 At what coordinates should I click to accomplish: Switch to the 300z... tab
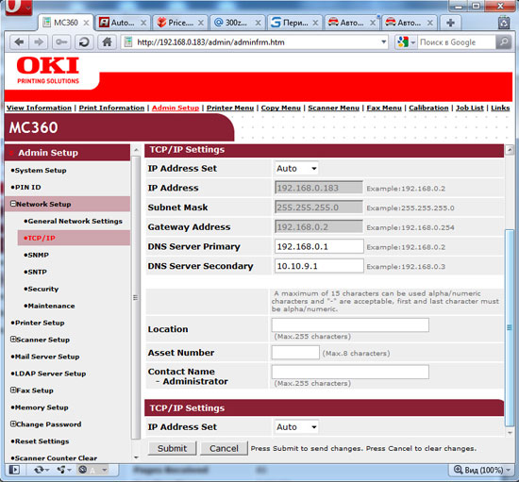[237, 23]
